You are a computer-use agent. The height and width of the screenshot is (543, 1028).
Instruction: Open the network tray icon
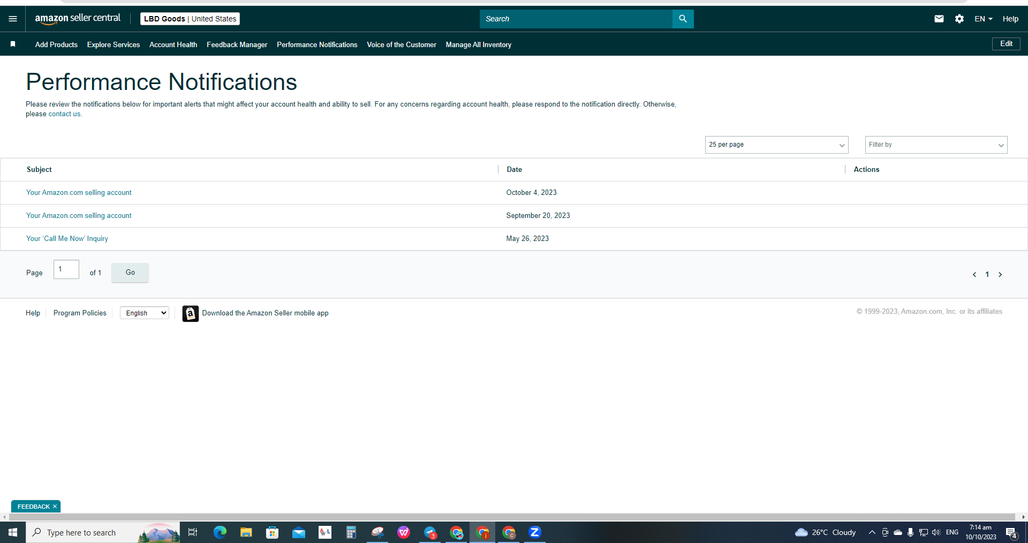pos(923,532)
